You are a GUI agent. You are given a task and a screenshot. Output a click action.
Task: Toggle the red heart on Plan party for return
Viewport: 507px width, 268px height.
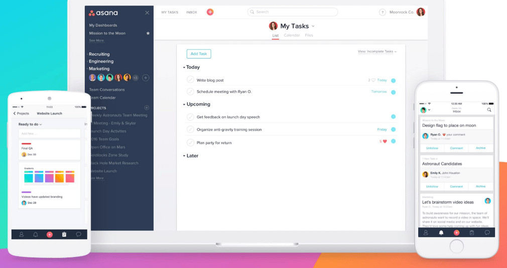click(385, 141)
